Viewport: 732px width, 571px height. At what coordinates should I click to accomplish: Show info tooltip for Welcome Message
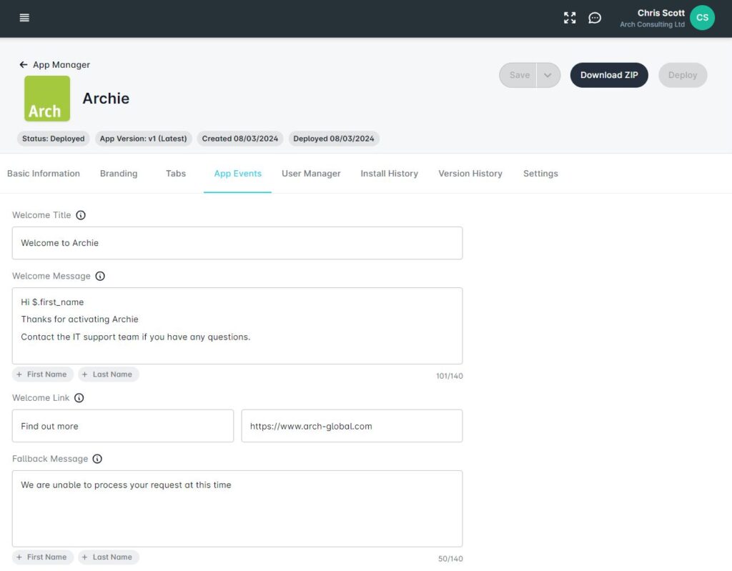tap(100, 276)
